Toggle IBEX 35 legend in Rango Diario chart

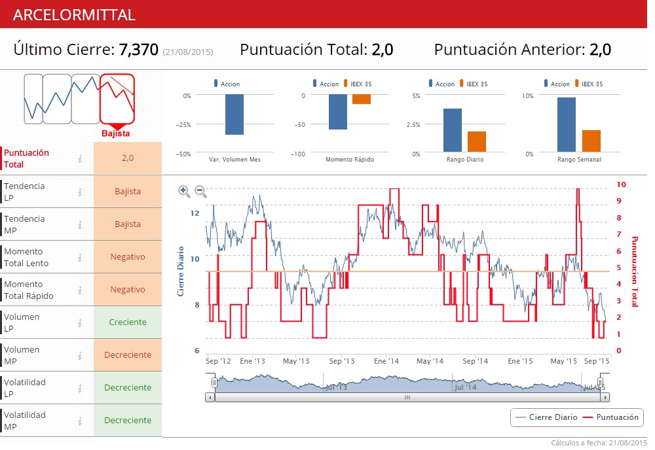tap(474, 84)
